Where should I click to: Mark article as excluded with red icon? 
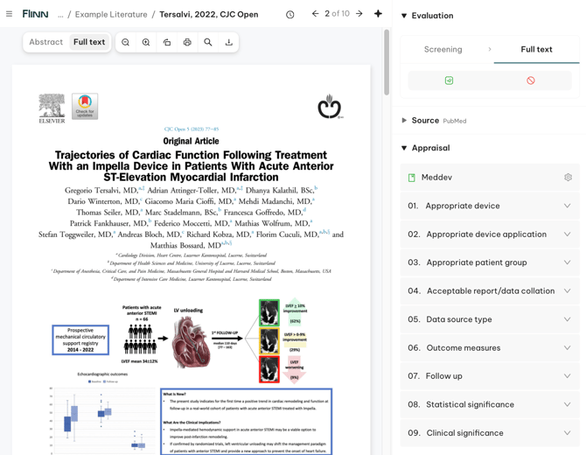point(531,80)
